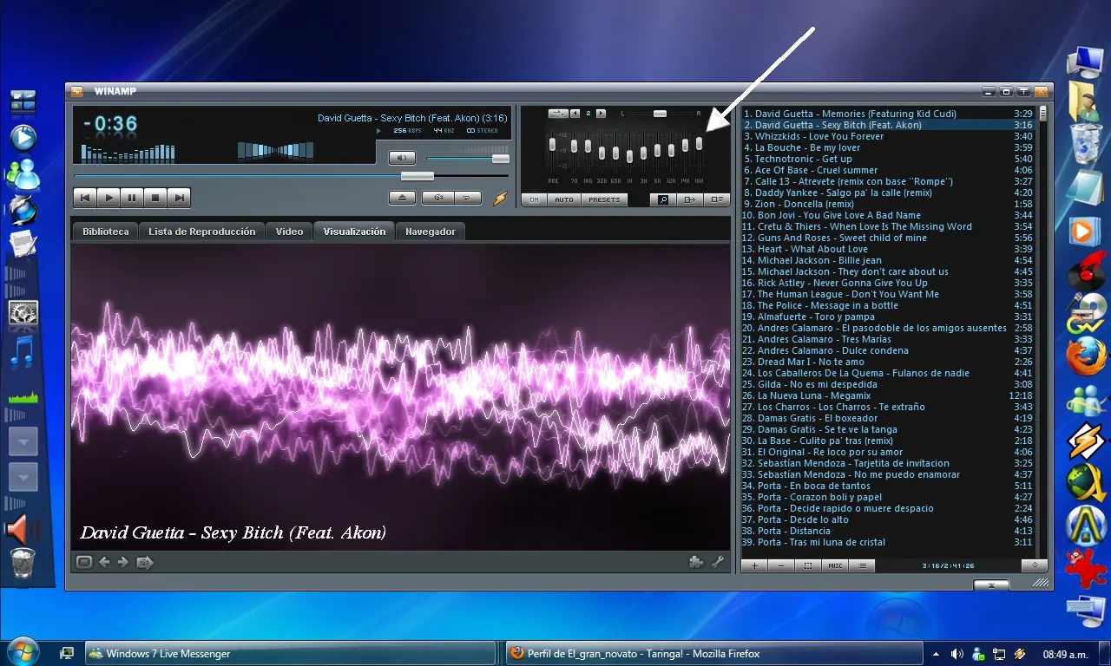Viewport: 1111px width, 666px height.
Task: Click the balance slider between L and R
Action: pos(660,114)
